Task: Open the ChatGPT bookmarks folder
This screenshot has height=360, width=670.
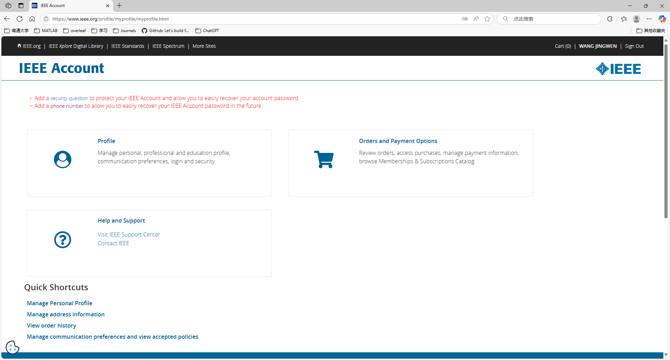Action: (207, 31)
